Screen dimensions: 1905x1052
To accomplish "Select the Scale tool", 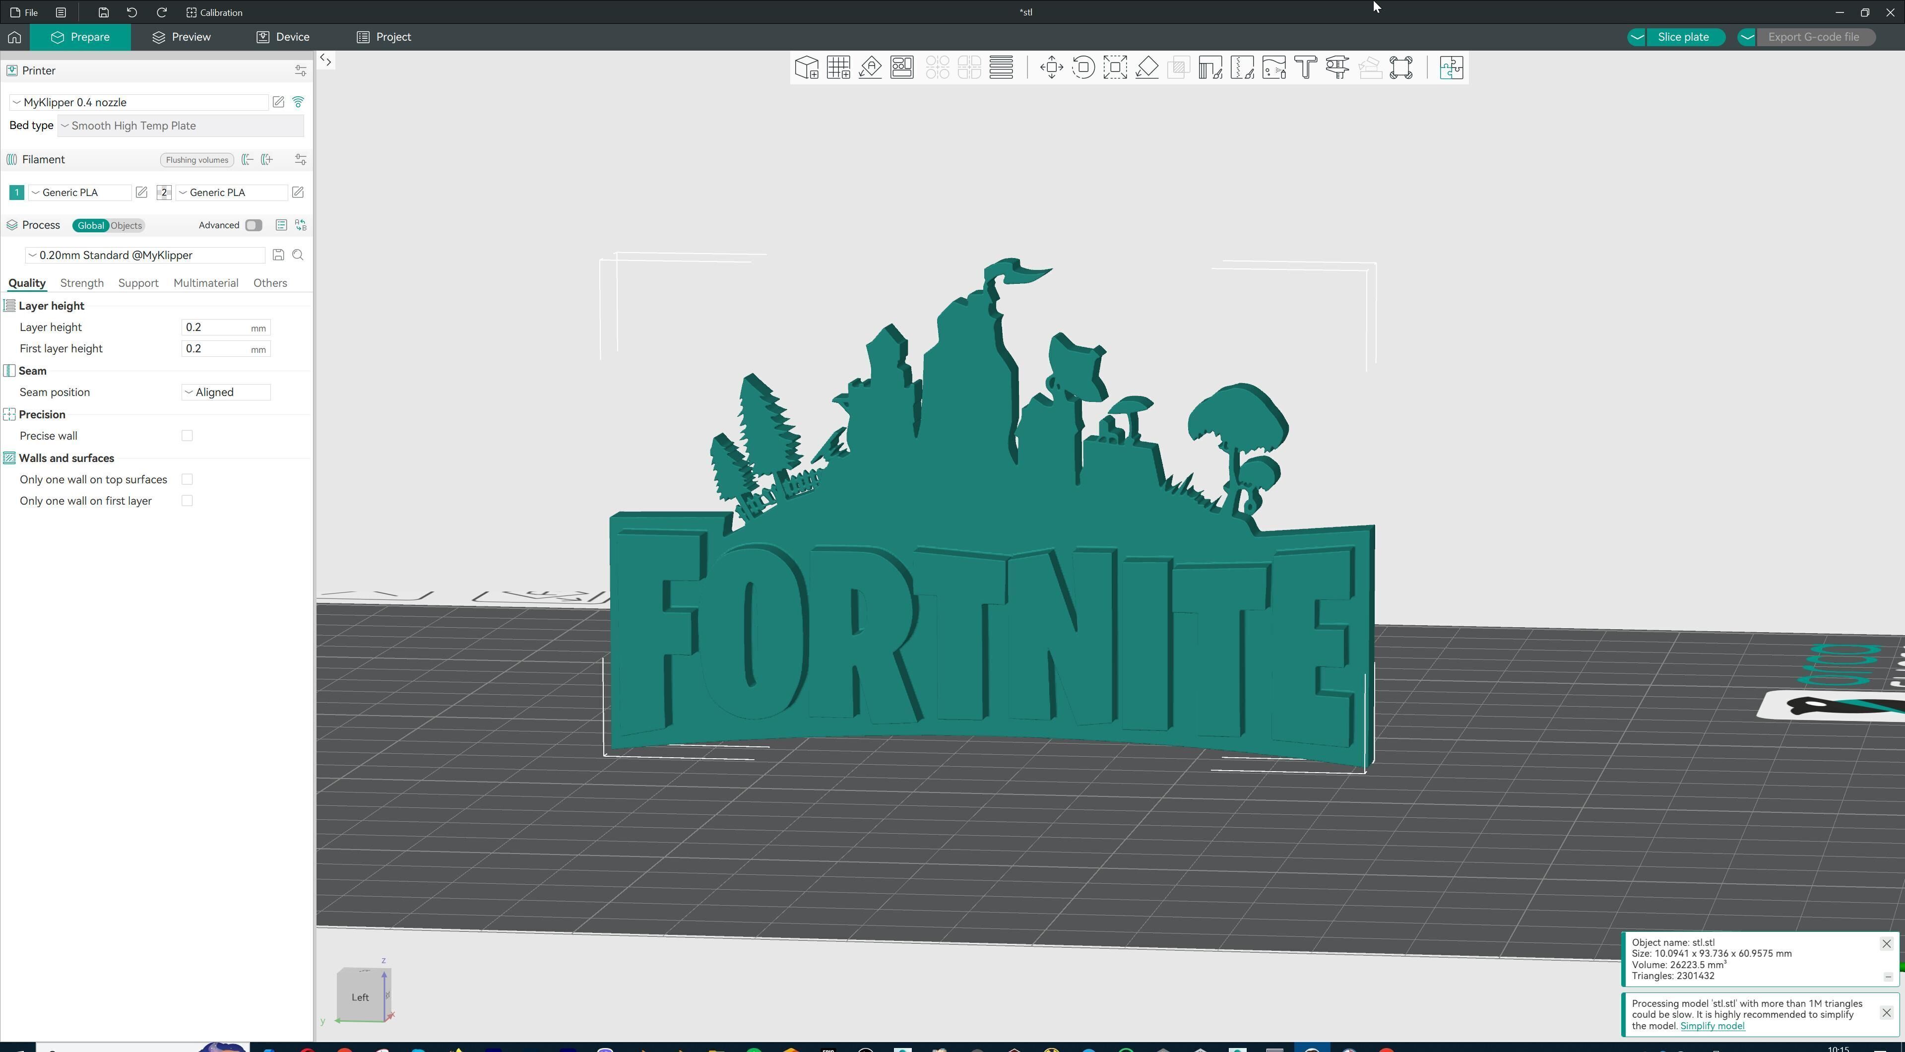I will pyautogui.click(x=1115, y=67).
